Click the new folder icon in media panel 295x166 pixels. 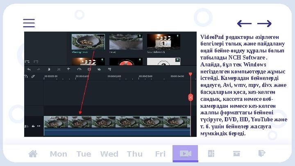27,61
